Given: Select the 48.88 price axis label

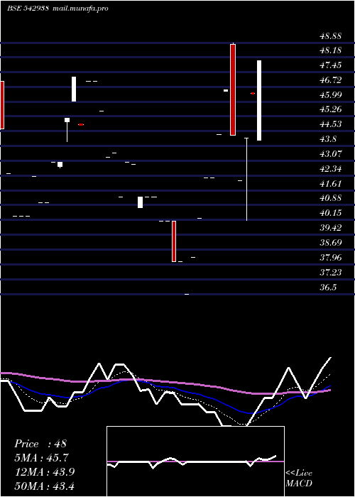Looking at the screenshot, I should click(331, 36).
